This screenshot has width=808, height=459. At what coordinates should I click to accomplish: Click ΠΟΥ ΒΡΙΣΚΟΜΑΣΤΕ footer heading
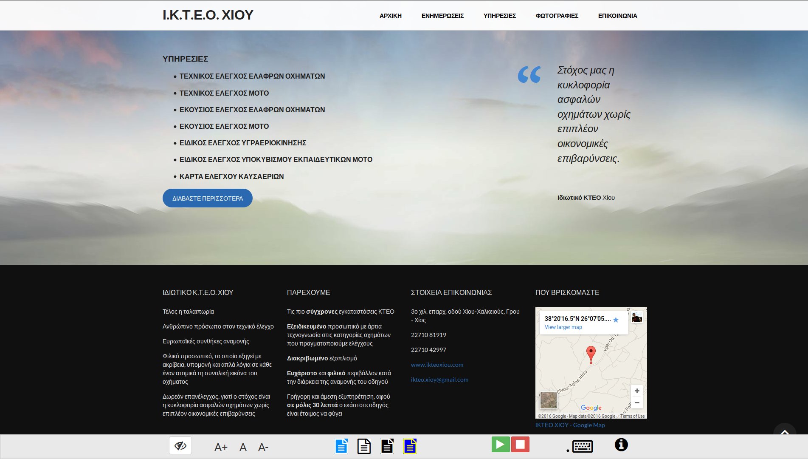[567, 292]
